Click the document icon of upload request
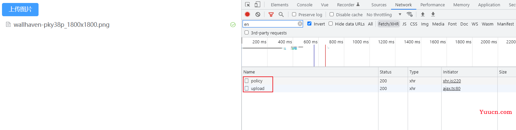This screenshot has height=130, width=516. 247,88
